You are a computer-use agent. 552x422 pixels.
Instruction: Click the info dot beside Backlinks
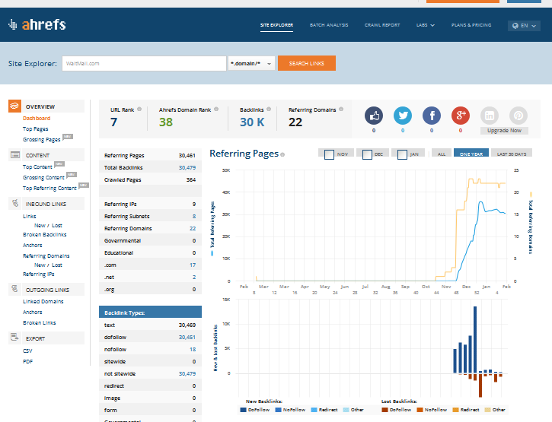click(269, 109)
